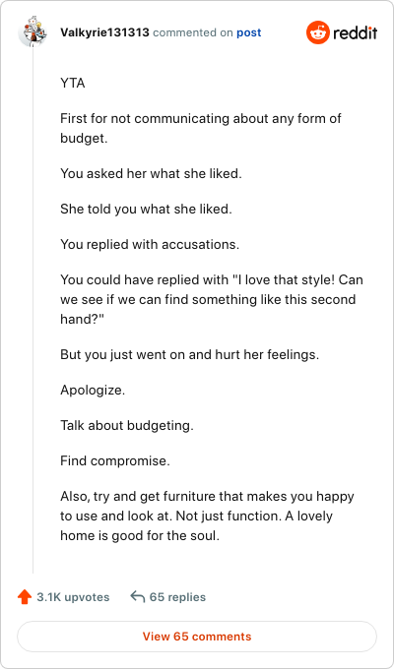Open the '65 replies' count
This screenshot has width=394, height=669.
point(177,597)
